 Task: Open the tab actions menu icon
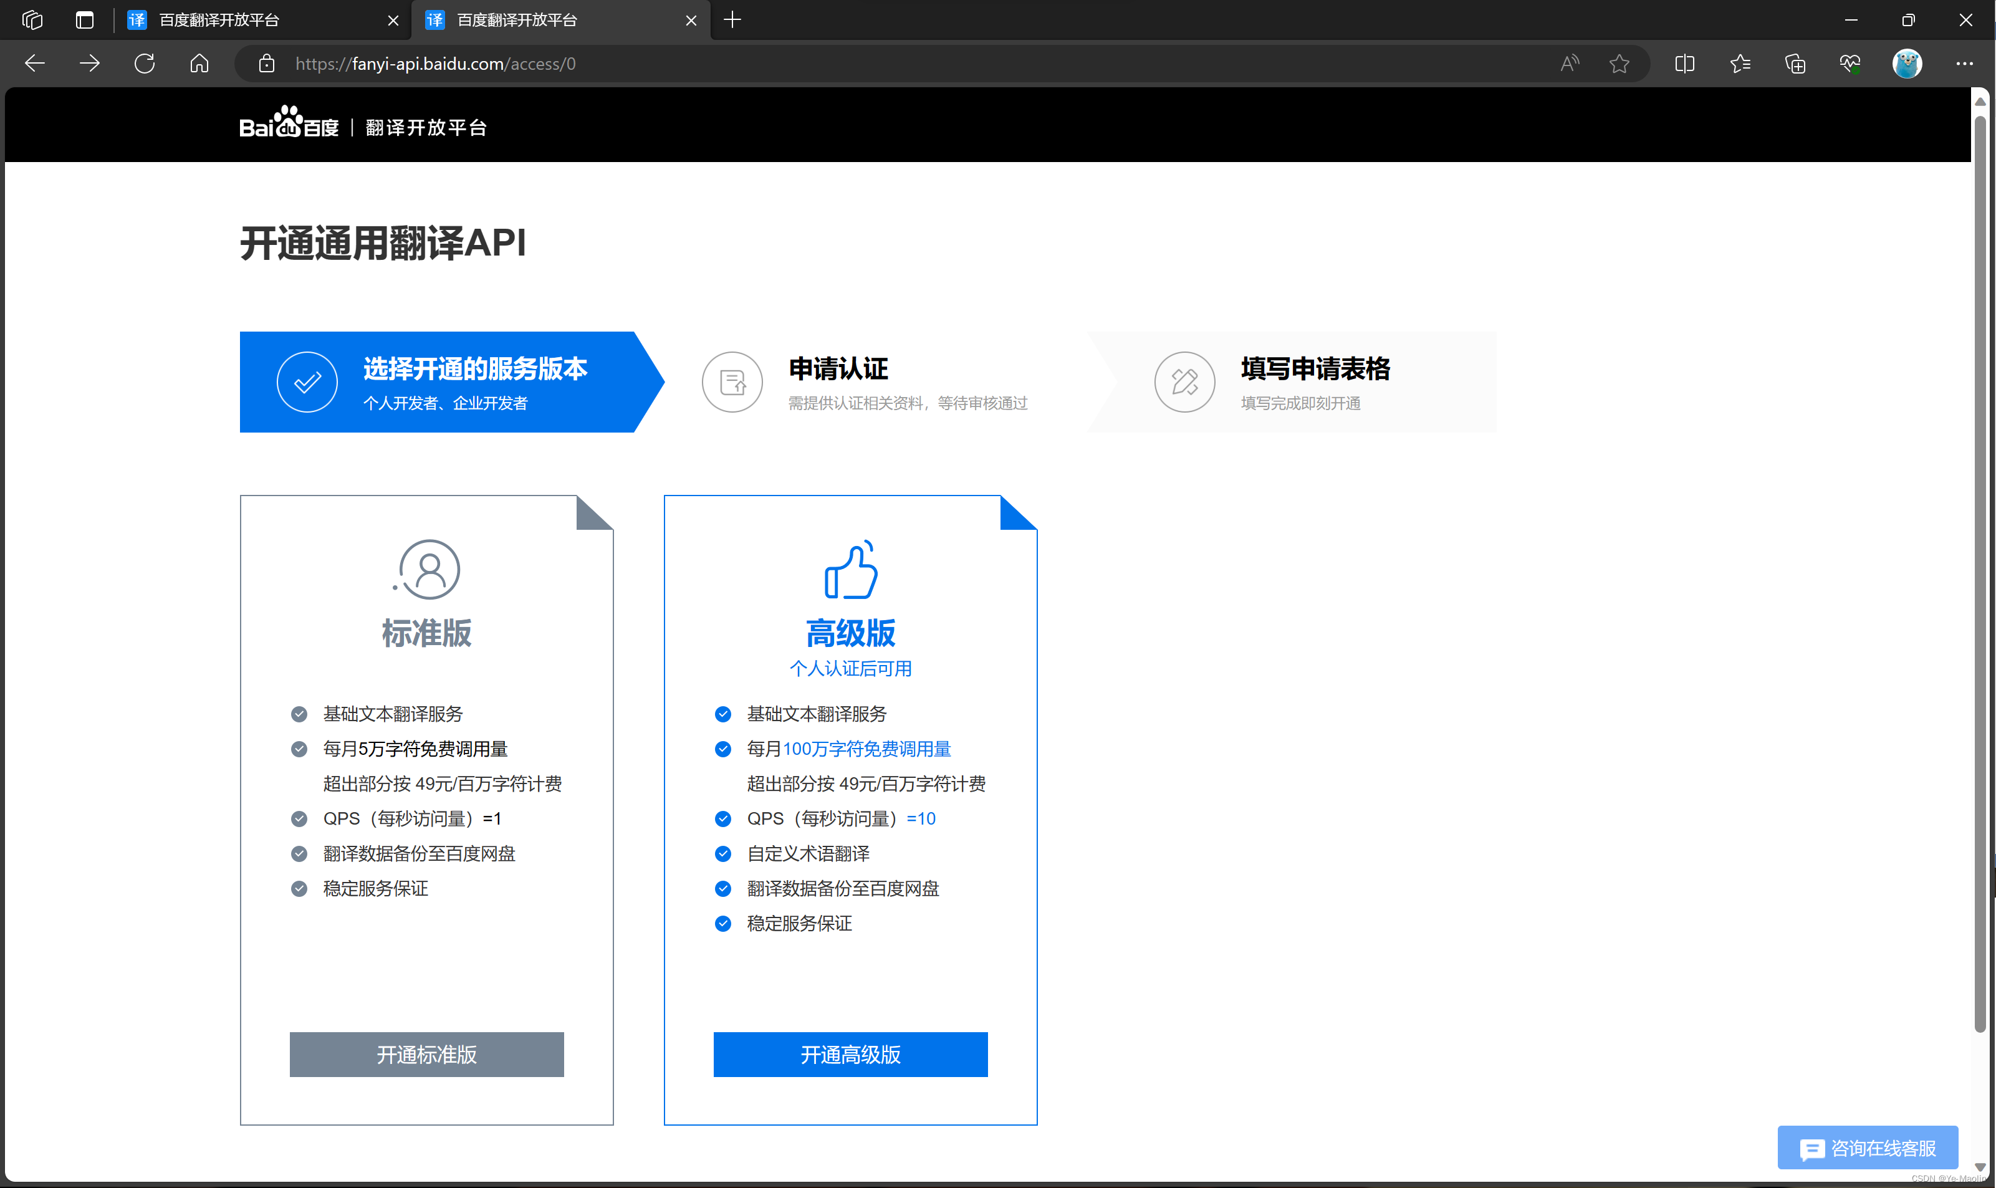tap(84, 20)
